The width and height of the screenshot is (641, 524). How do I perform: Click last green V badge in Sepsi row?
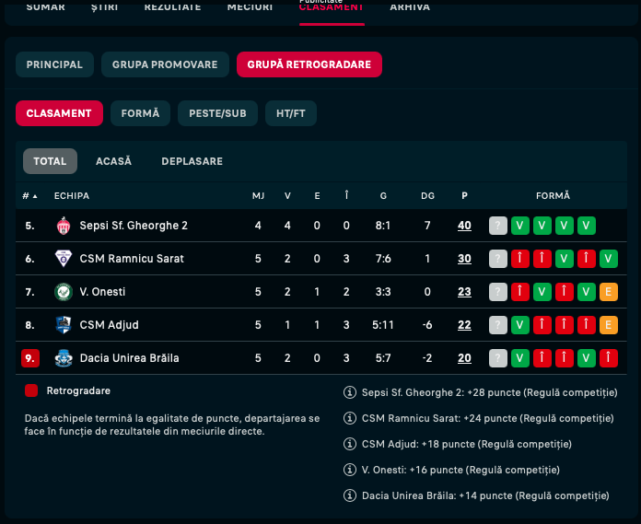587,226
